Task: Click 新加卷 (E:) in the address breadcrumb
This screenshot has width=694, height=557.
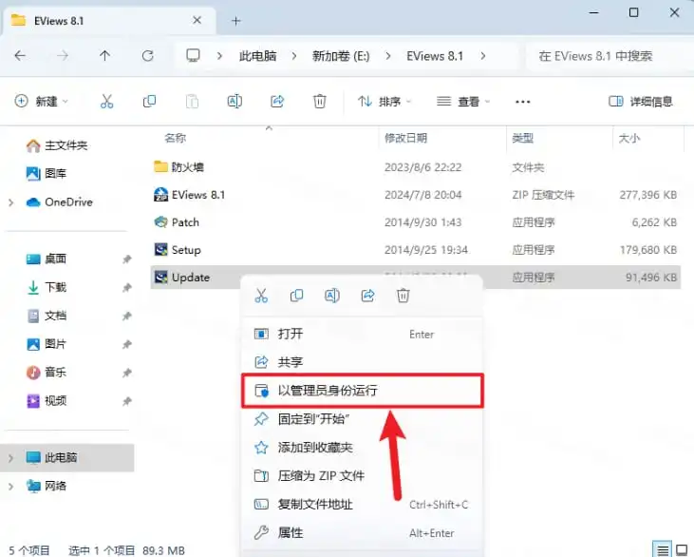Action: [x=341, y=56]
